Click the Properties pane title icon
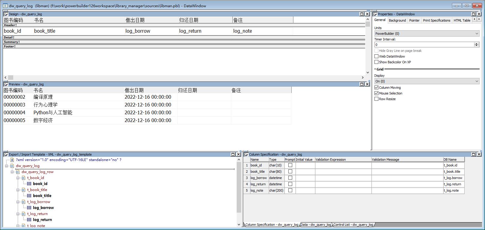The width and height of the screenshot is (485, 230). [375, 14]
